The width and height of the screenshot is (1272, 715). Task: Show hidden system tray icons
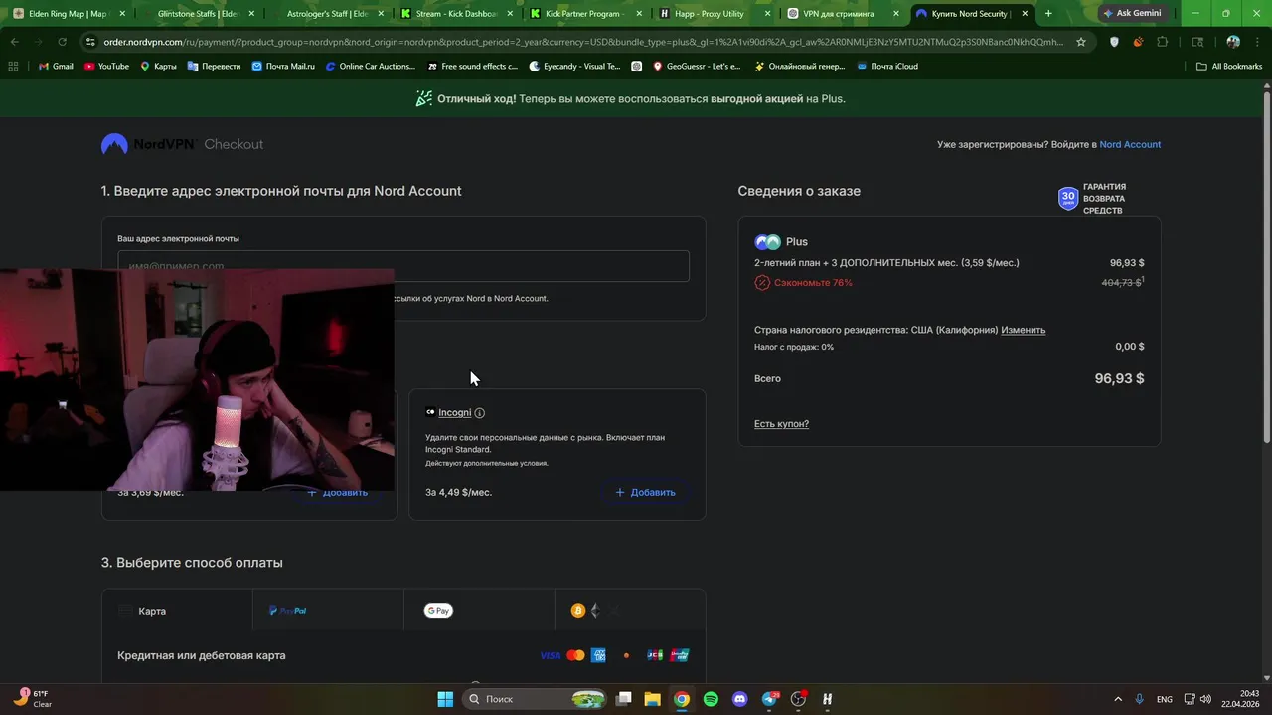pos(1118,699)
